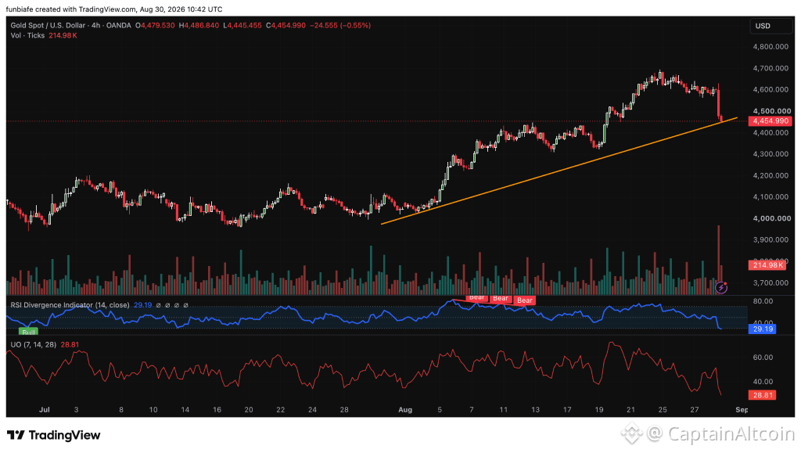Click the green Bull divergence label
This screenshot has width=801, height=453.
click(29, 332)
